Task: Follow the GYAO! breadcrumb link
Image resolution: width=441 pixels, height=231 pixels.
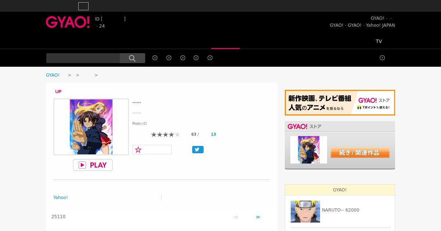Action: pos(53,75)
